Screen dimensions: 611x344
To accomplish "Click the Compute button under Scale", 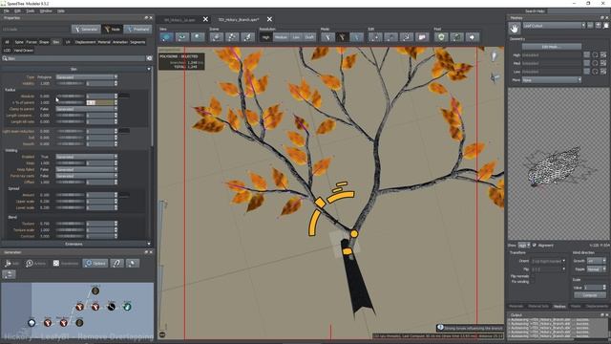I will pyautogui.click(x=590, y=295).
